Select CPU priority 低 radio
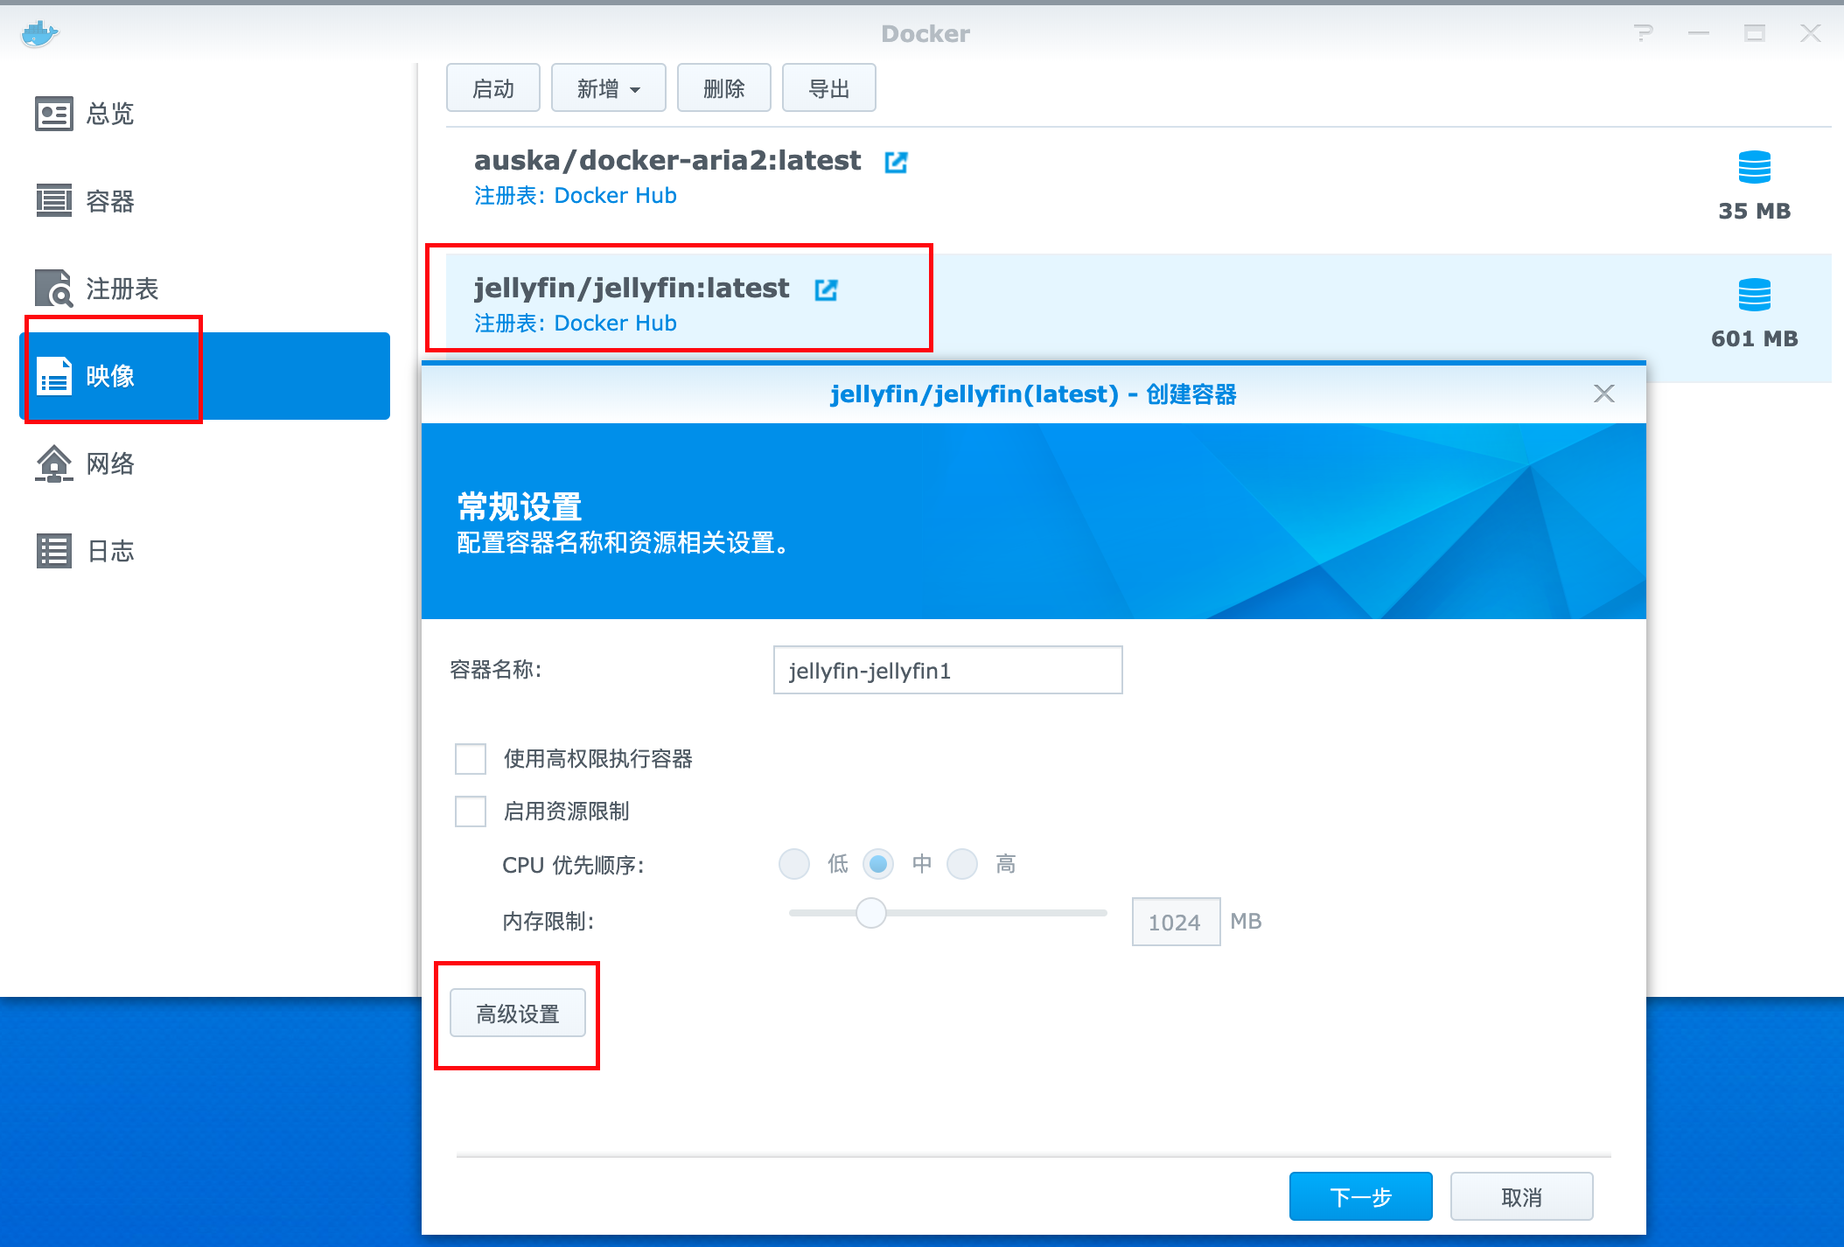Screen dimensions: 1844x1247 794,864
